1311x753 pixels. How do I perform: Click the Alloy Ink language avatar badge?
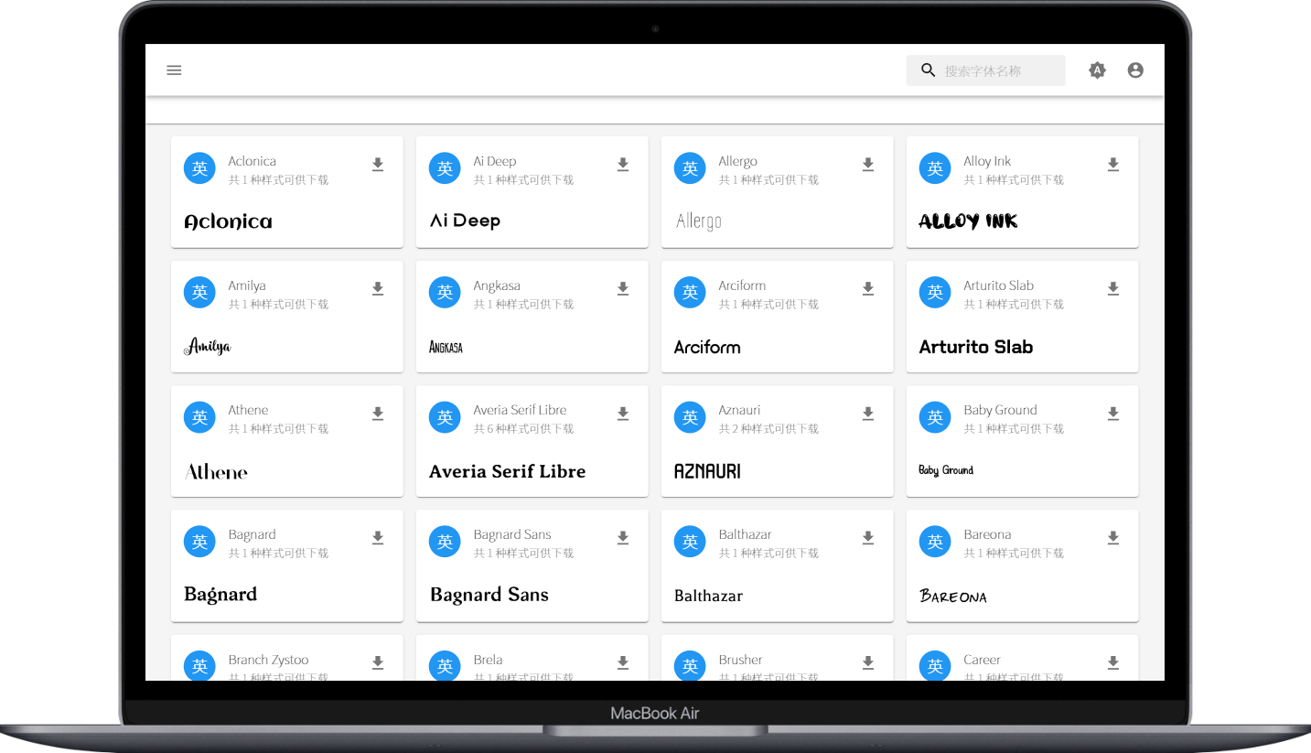click(935, 168)
